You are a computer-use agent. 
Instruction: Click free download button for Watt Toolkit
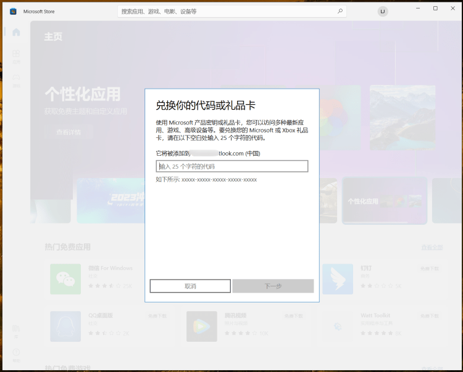430,316
